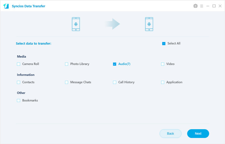
Task: Enable the Bookmarks checkbox
Action: 19,100
